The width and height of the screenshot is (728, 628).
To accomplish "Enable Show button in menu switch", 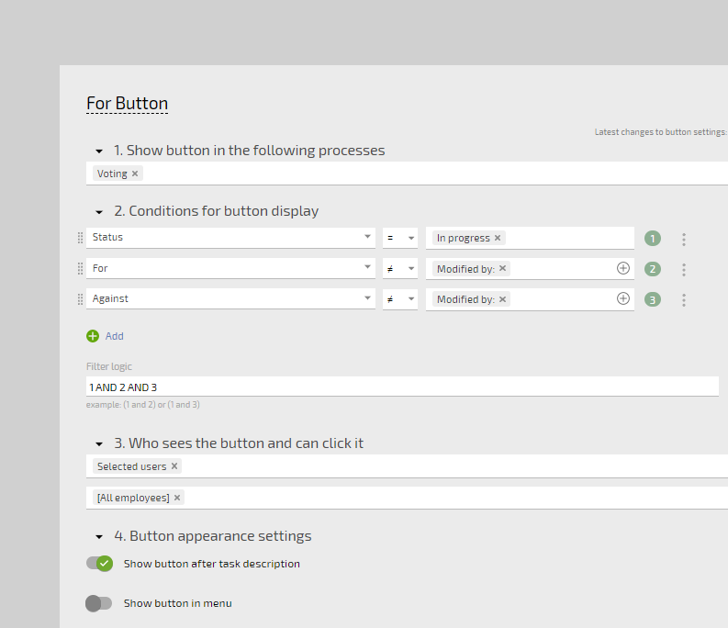I will click(98, 603).
